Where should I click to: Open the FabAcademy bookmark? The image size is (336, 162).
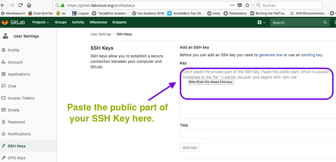pos(235,13)
